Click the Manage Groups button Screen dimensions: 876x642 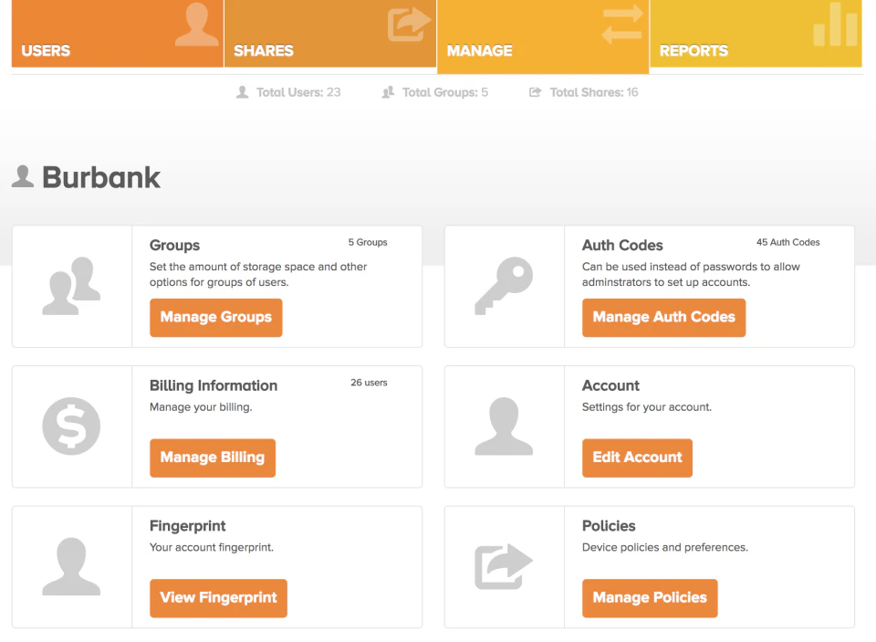coord(215,317)
